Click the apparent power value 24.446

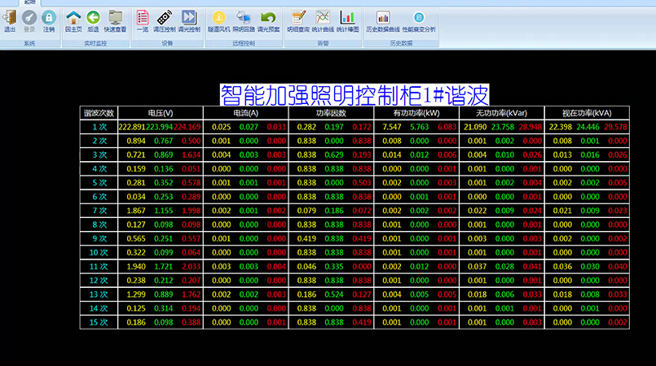tap(588, 127)
